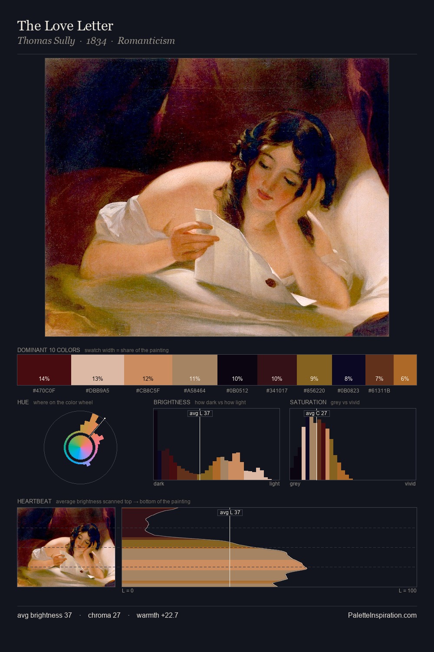Select the 6% orange-brown swatch
Viewport: 434px width, 652px height.
[405, 370]
